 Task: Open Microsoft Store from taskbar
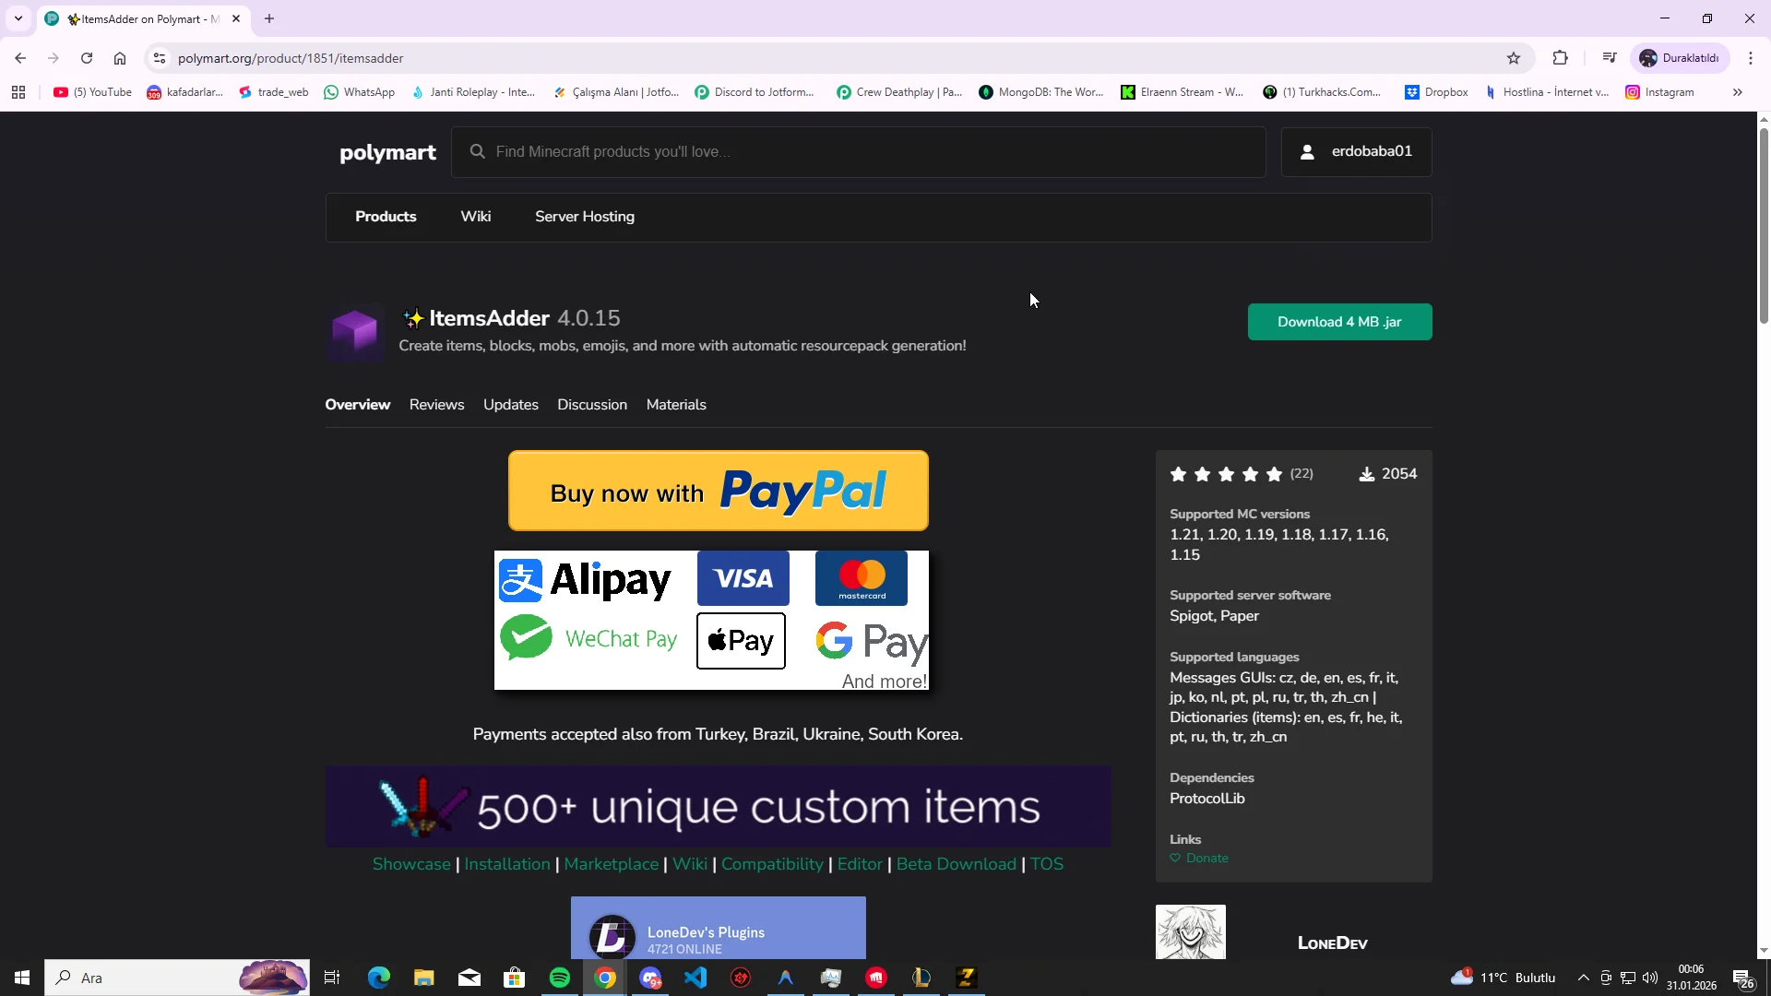(x=515, y=978)
